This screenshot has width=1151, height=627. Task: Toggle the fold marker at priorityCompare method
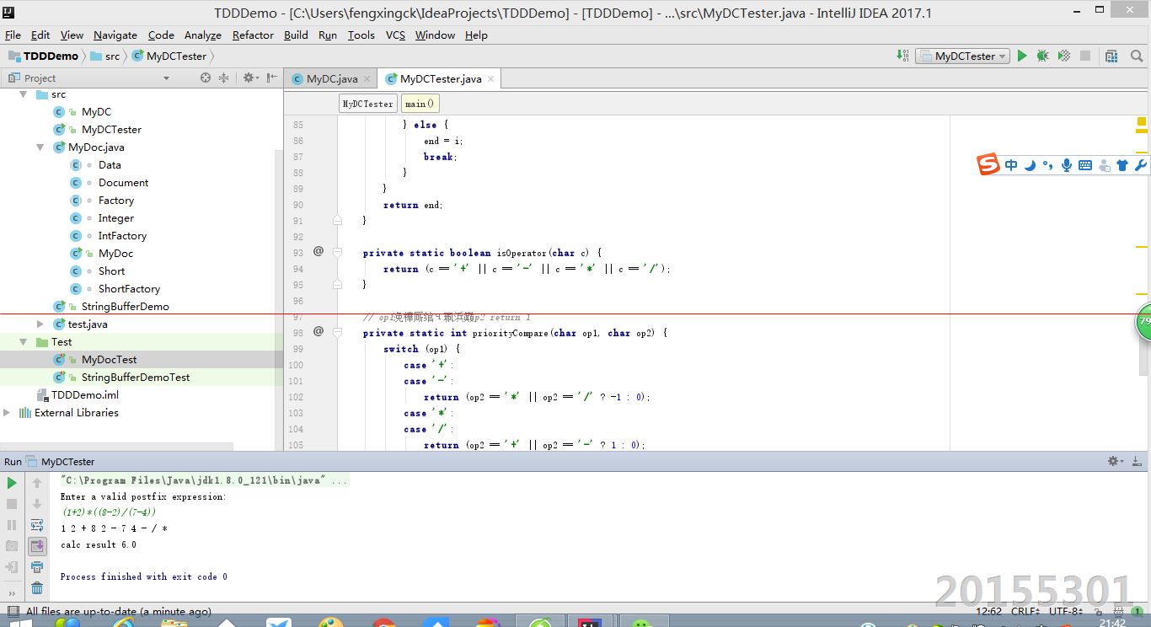[337, 332]
